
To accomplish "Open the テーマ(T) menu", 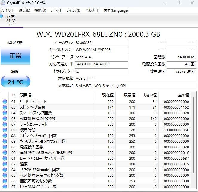I will click(56, 10).
